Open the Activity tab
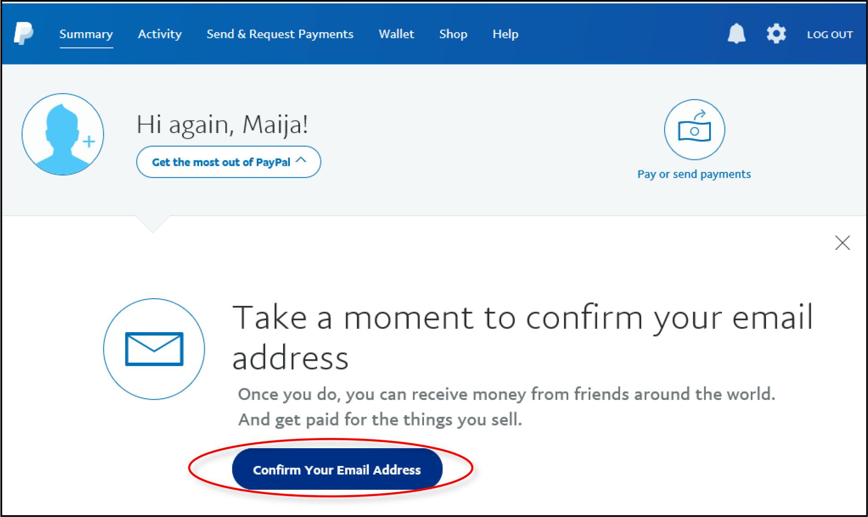 tap(160, 34)
